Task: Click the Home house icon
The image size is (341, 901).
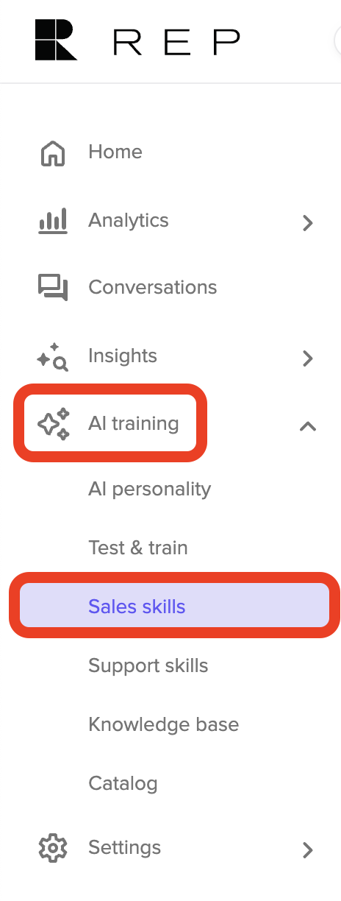Action: 53,153
